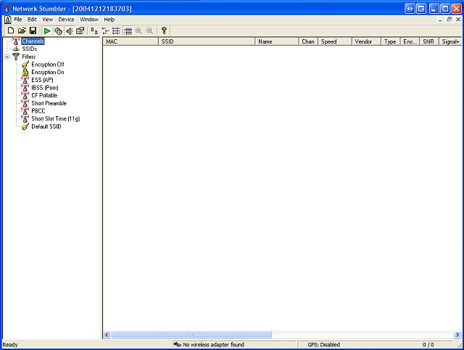This screenshot has height=350, width=464.
Task: Sort by the SSID column header
Action: 207,41
